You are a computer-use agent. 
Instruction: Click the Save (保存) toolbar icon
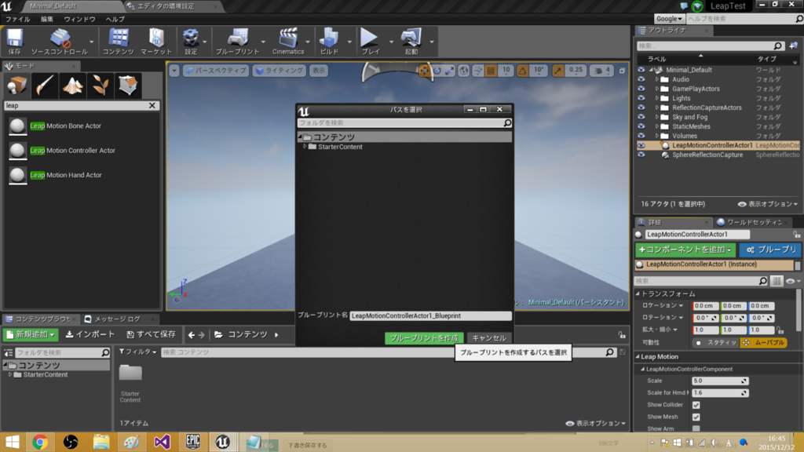tap(14, 42)
